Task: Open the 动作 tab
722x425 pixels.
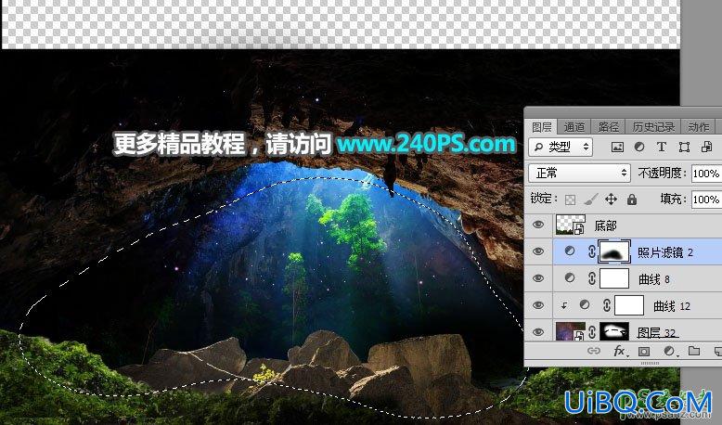Action: [x=698, y=126]
